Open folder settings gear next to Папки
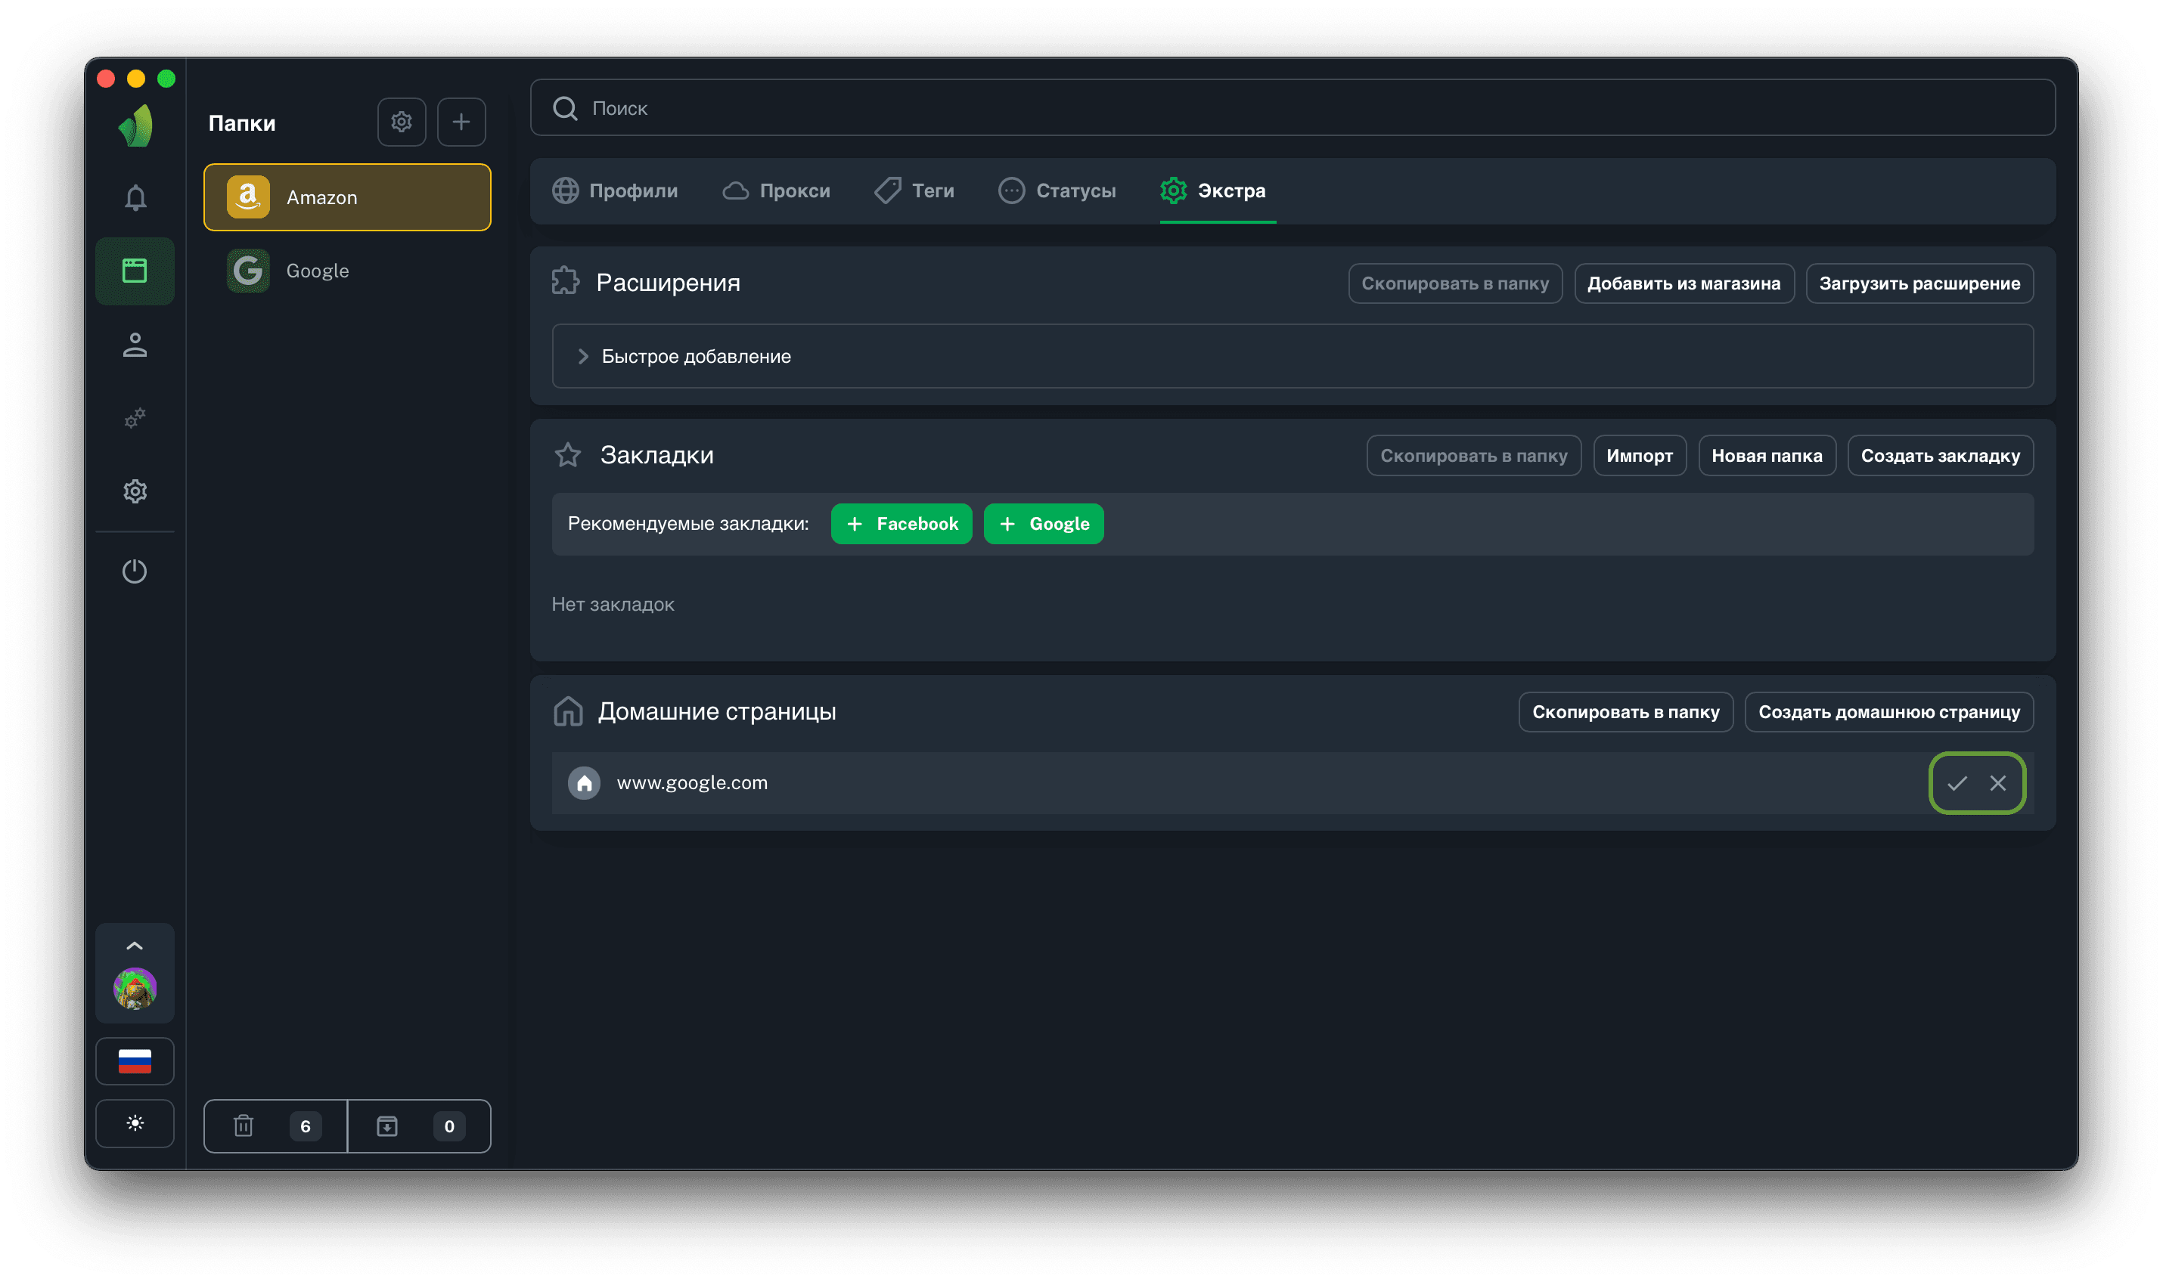Screen dimensions: 2163x1282 (x=401, y=122)
